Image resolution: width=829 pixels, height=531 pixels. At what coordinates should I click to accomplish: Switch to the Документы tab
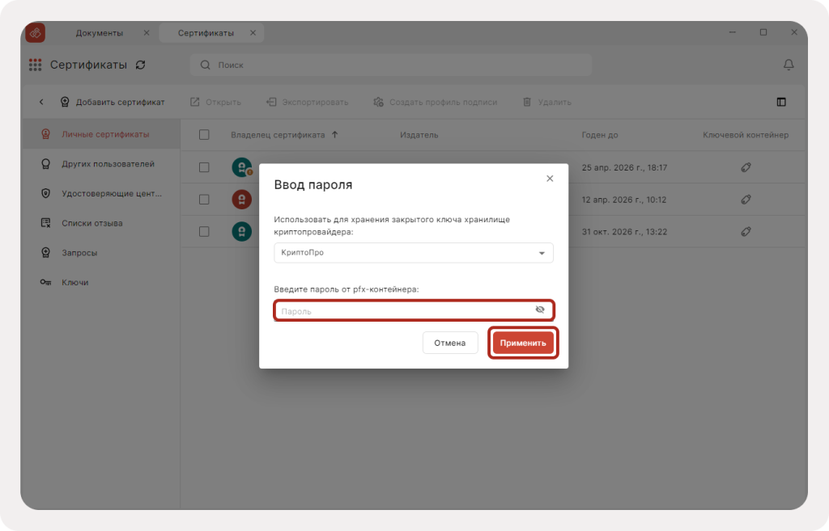tap(99, 32)
